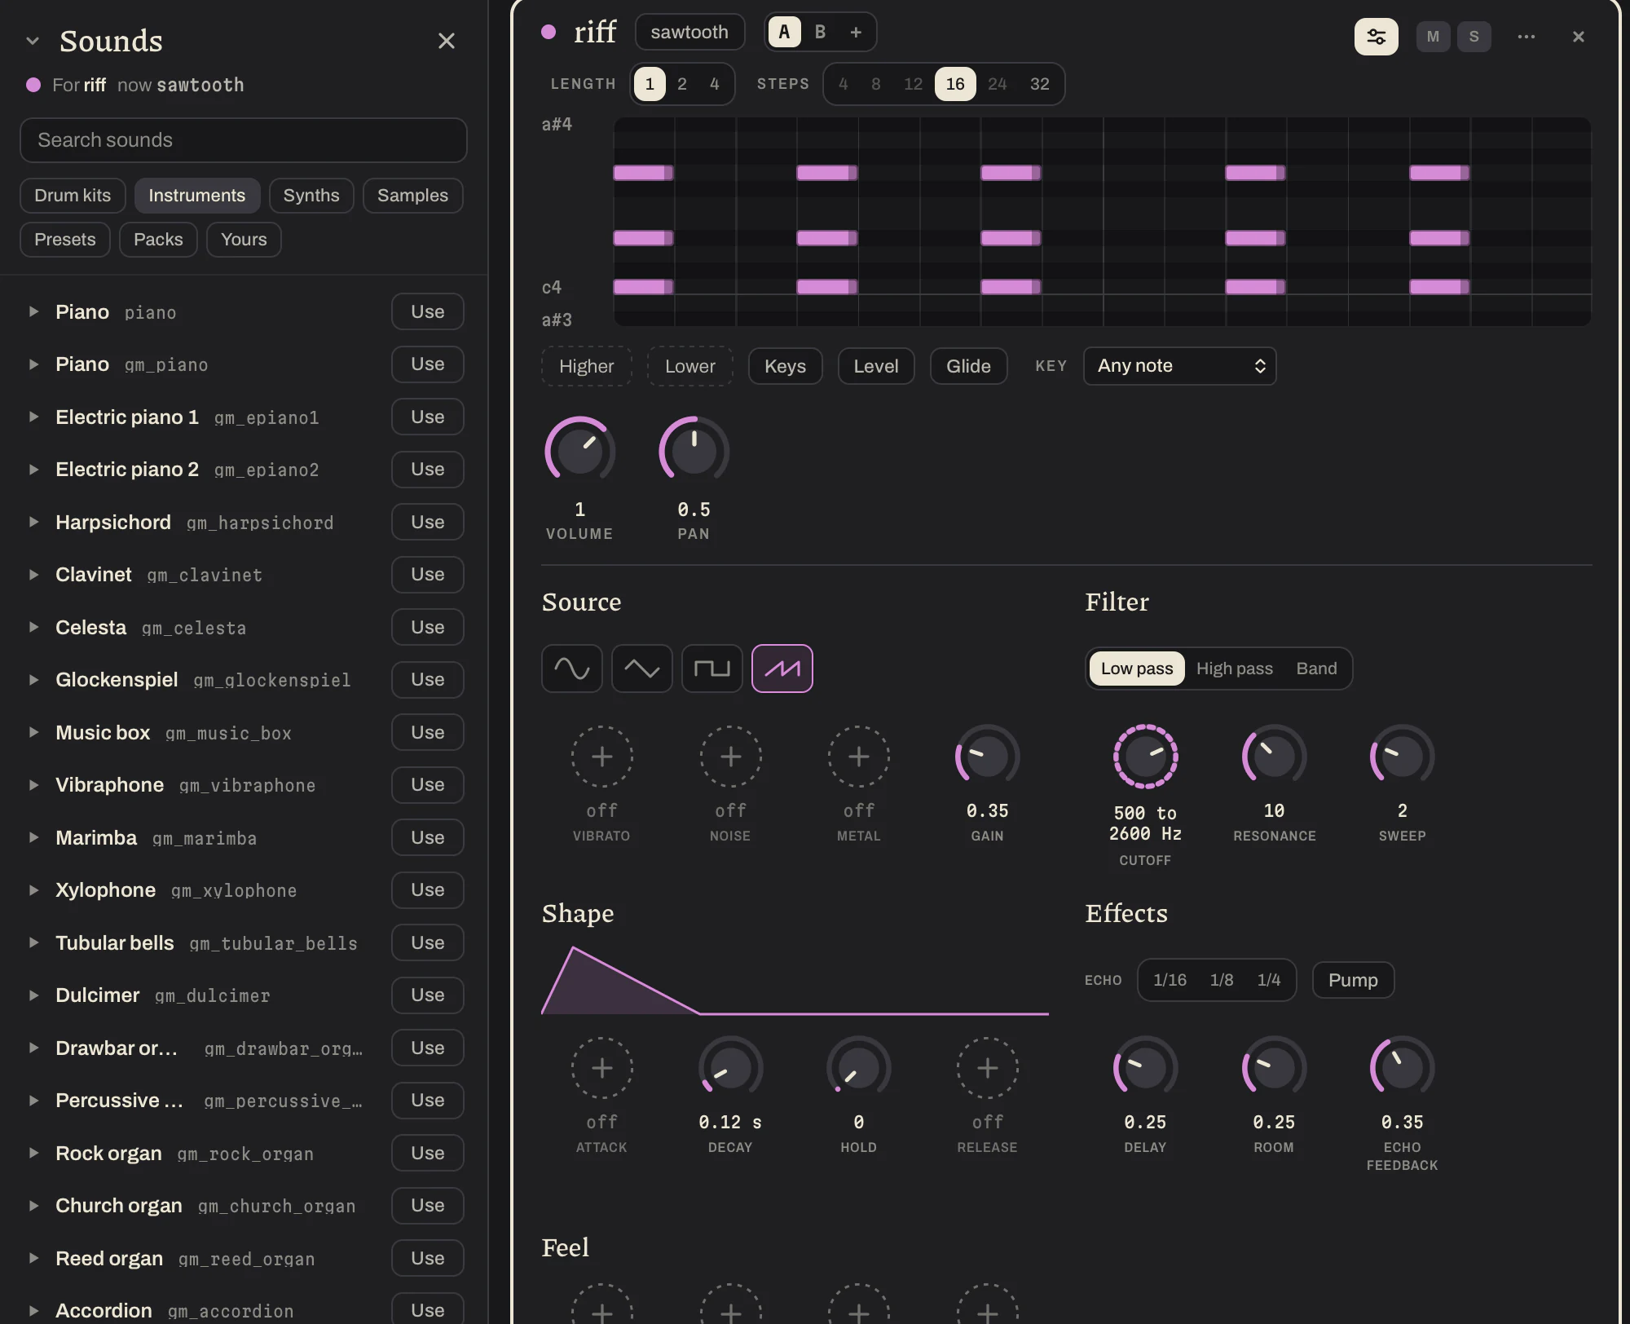Select the square waveform source
Viewport: 1630px width, 1324px height.
(x=712, y=669)
